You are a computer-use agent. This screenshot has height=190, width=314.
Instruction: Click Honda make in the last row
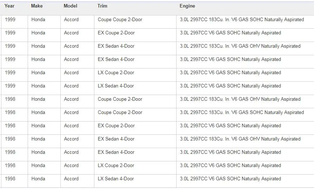pyautogui.click(x=38, y=179)
